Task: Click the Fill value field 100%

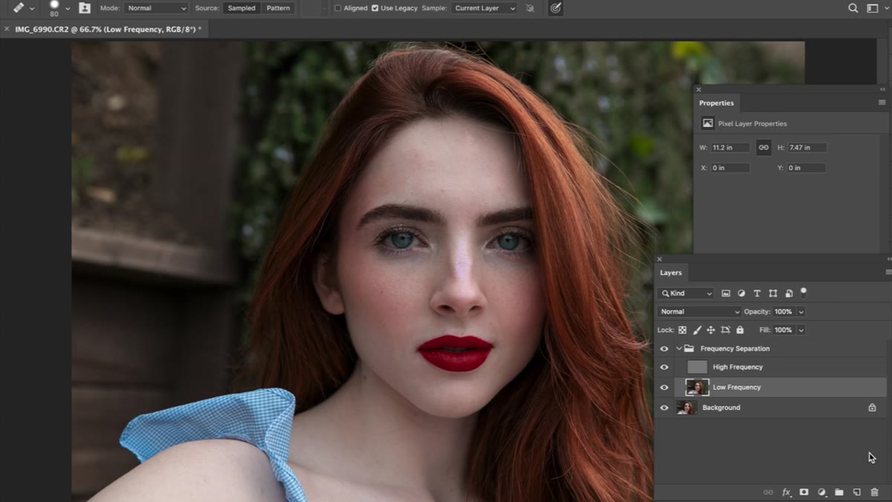Action: [783, 330]
